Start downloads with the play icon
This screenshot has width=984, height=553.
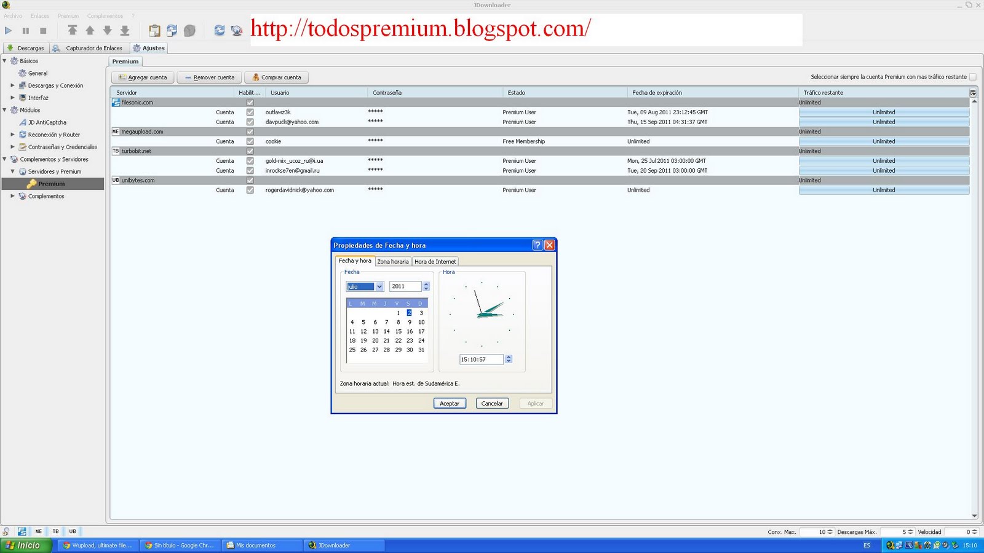pos(8,30)
